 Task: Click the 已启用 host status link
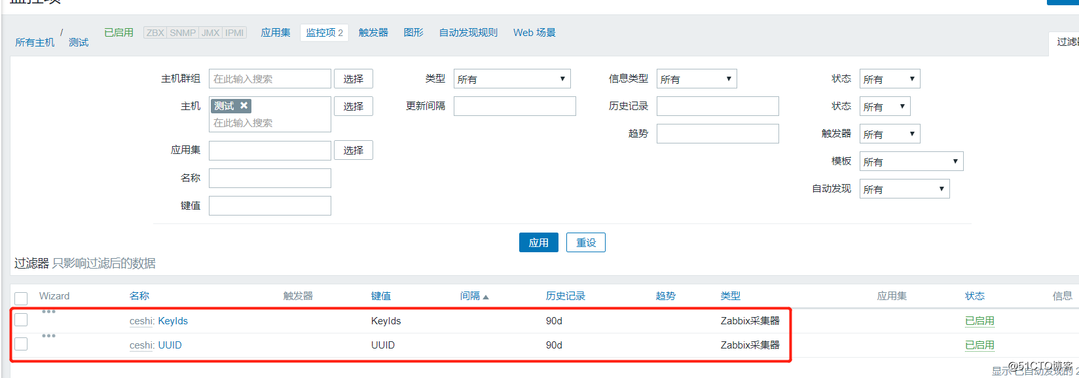119,32
